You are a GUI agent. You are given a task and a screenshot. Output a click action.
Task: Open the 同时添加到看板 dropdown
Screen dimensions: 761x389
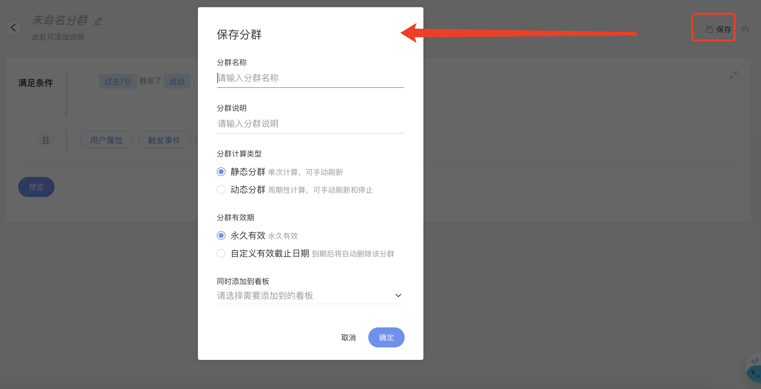tap(310, 296)
